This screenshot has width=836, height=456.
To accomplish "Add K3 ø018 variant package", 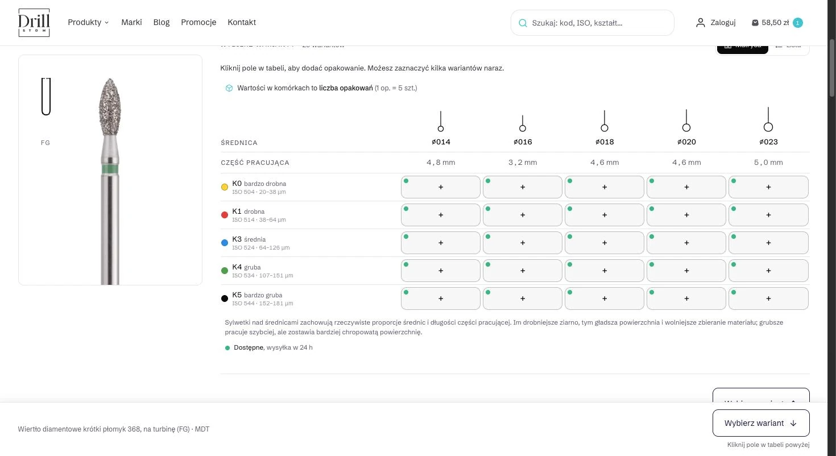I will pos(605,243).
